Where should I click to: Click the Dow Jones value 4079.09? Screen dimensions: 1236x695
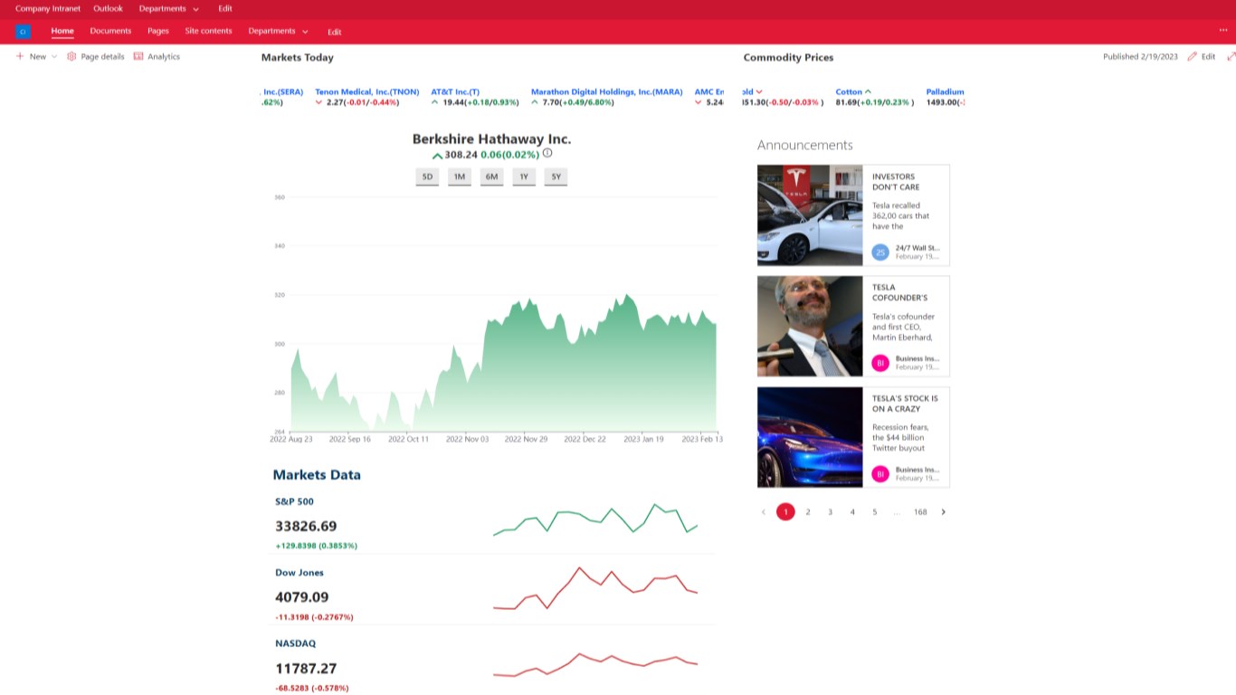302,597
